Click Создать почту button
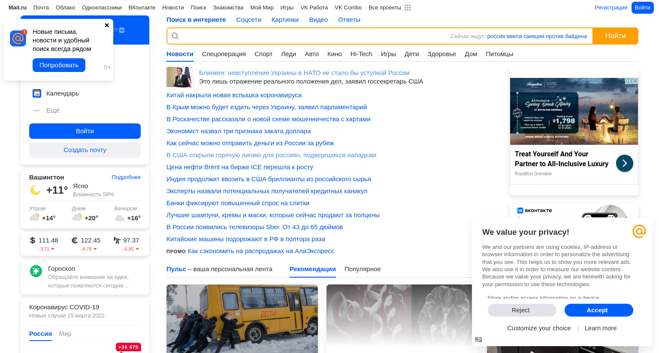This screenshot has width=659, height=353. [x=85, y=150]
